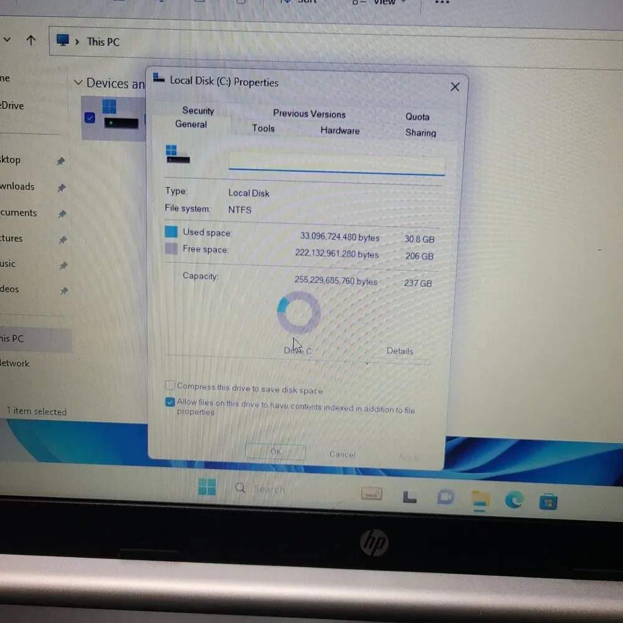Screen dimensions: 623x623
Task: Open the Windows Start menu
Action: click(207, 487)
